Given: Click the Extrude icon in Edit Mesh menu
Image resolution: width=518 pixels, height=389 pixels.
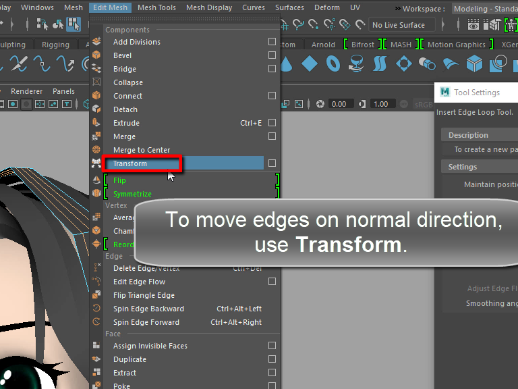Looking at the screenshot, I should pyautogui.click(x=96, y=123).
